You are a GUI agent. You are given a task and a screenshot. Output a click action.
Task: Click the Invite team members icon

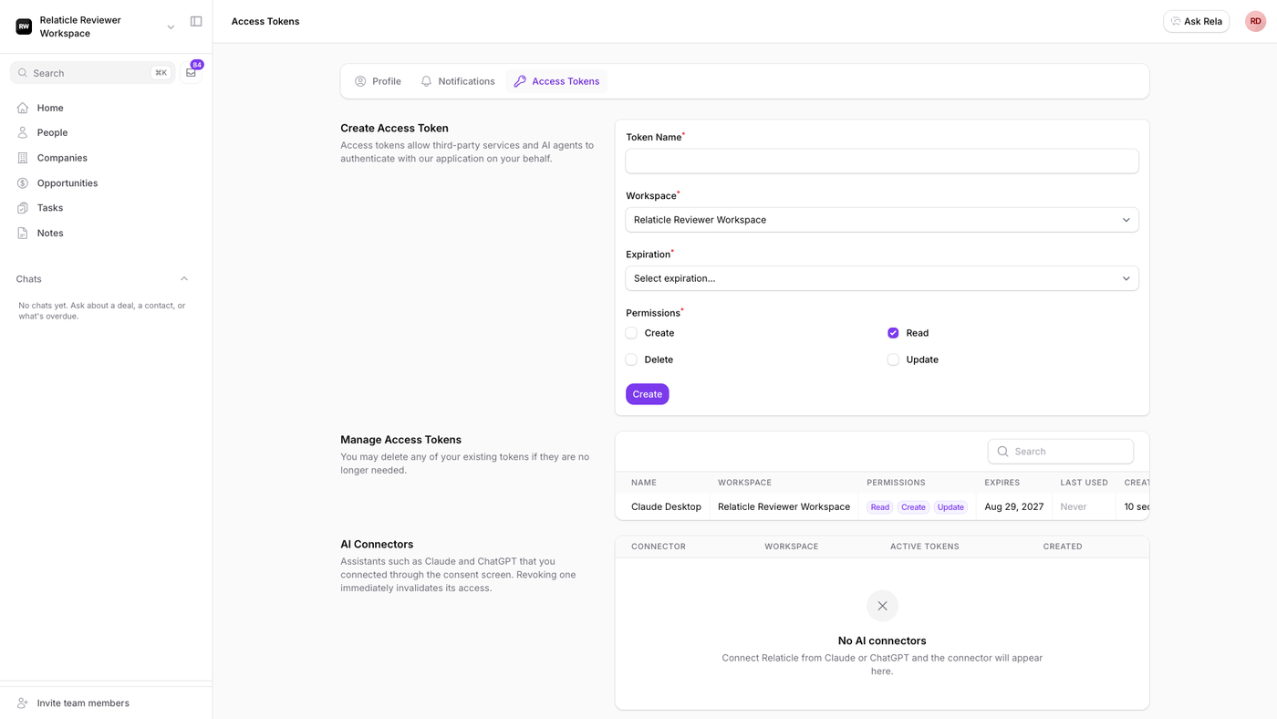pyautogui.click(x=23, y=703)
